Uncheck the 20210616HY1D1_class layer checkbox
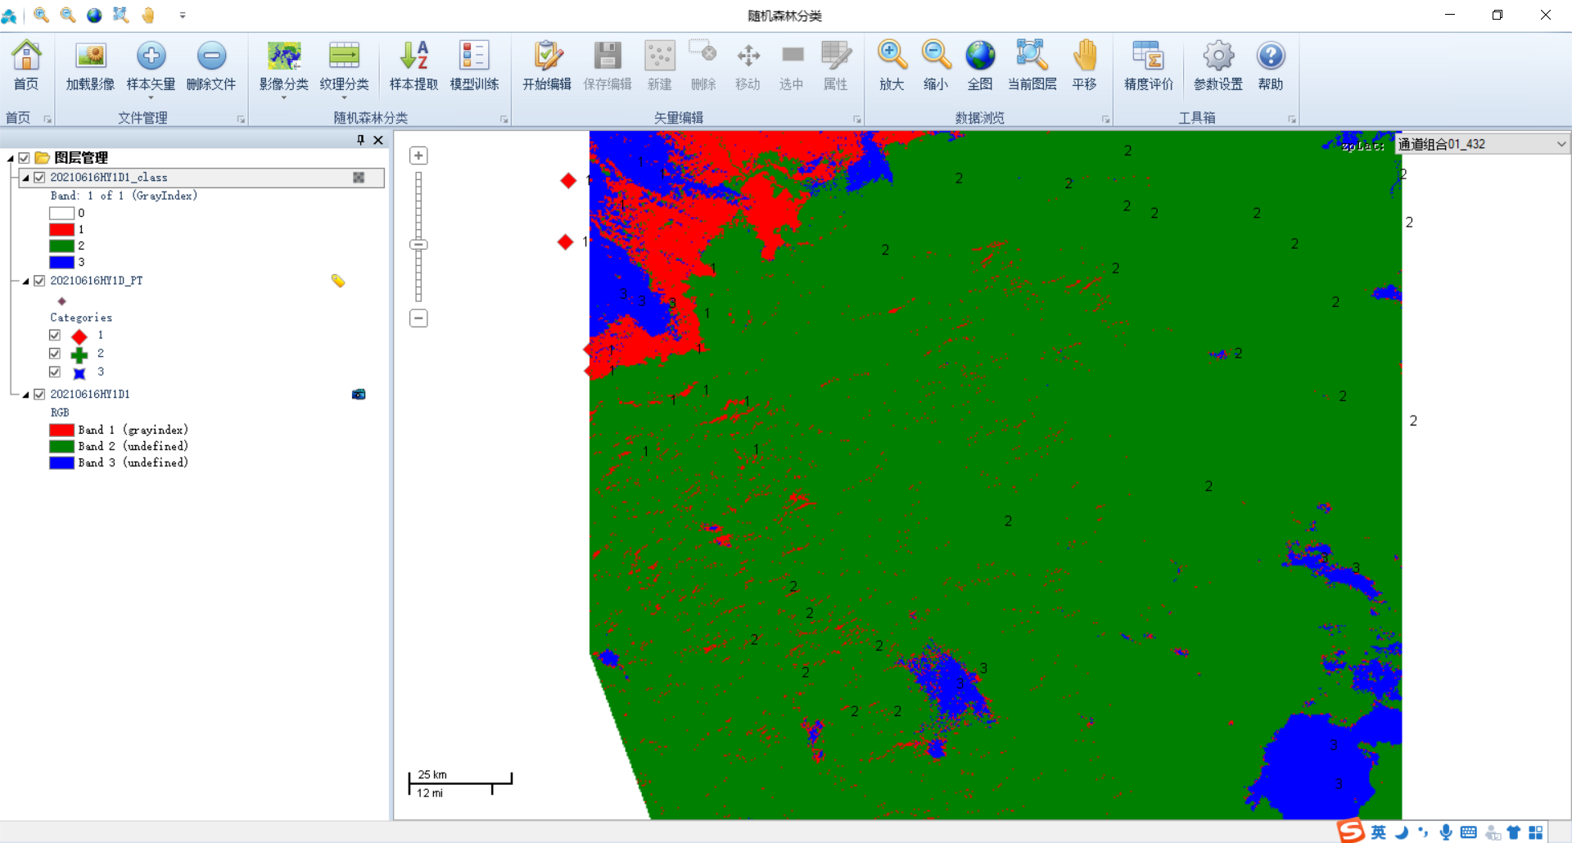Image resolution: width=1572 pixels, height=843 pixels. point(39,177)
